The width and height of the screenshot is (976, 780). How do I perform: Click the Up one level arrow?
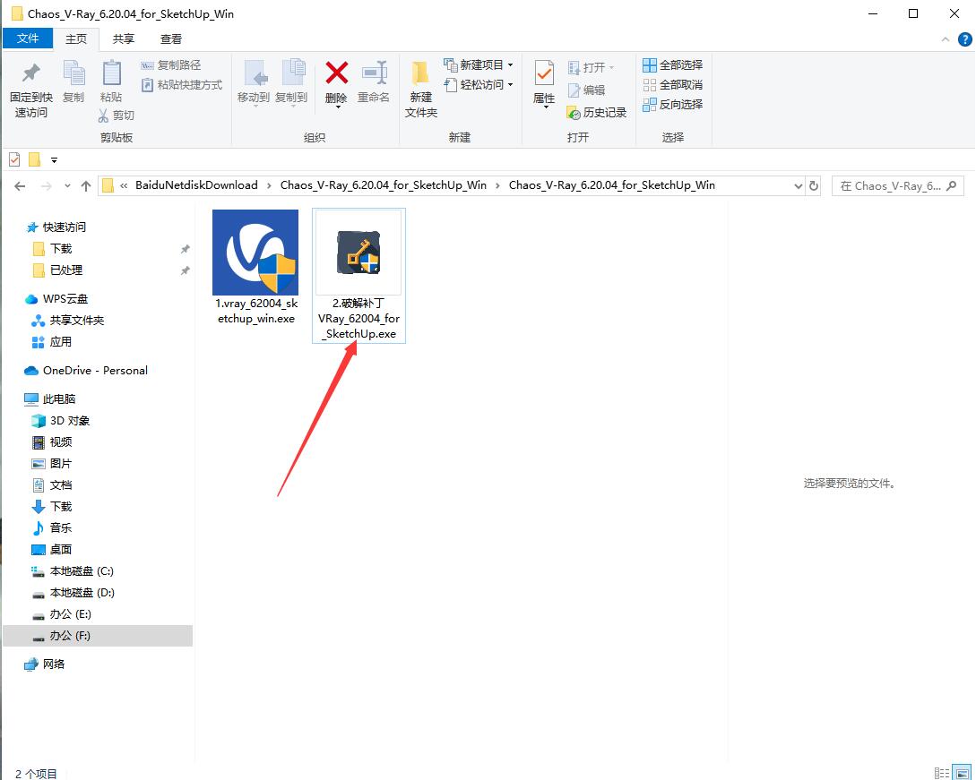click(86, 186)
